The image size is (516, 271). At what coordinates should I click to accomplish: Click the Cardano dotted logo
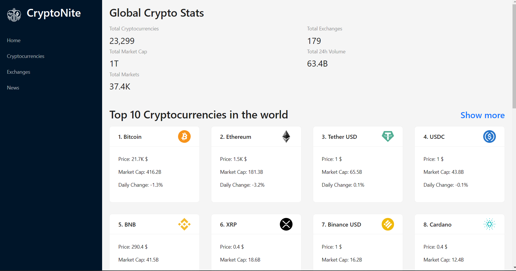coord(490,224)
